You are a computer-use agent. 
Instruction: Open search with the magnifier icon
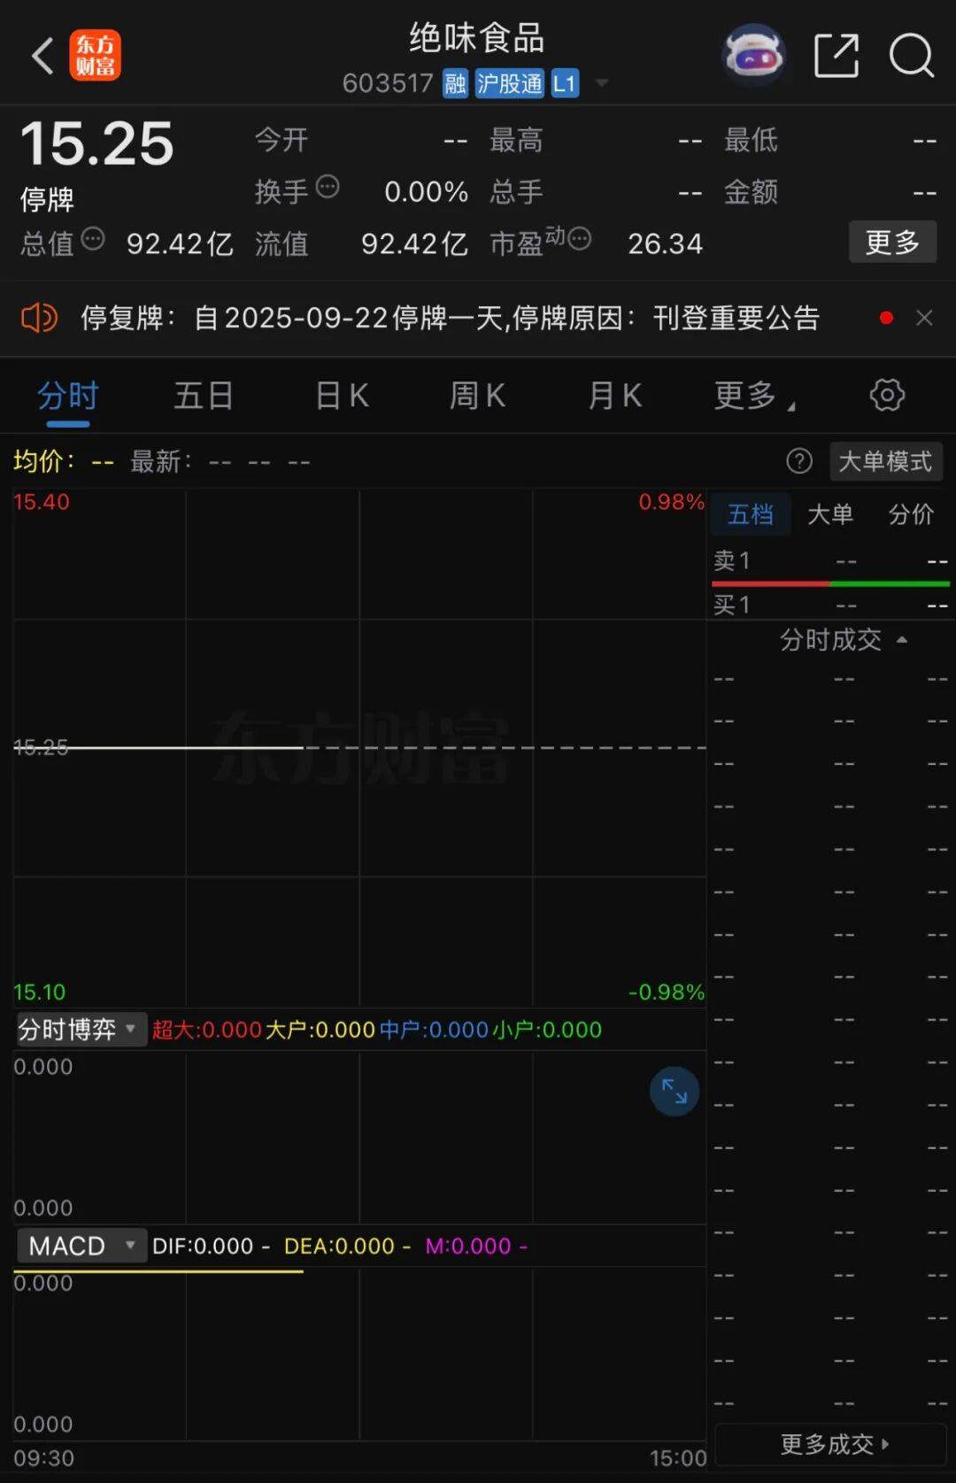click(x=911, y=56)
